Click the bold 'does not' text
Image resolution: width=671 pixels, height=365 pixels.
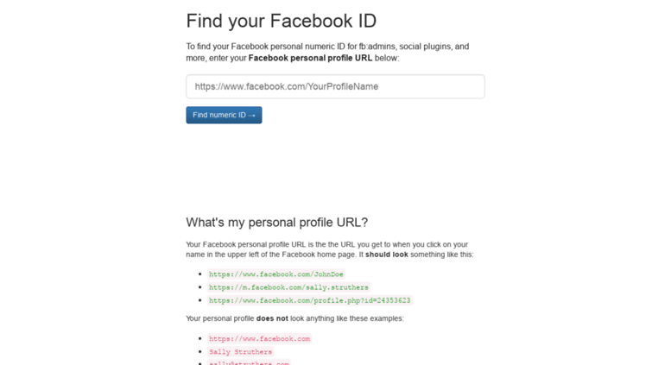(272, 318)
